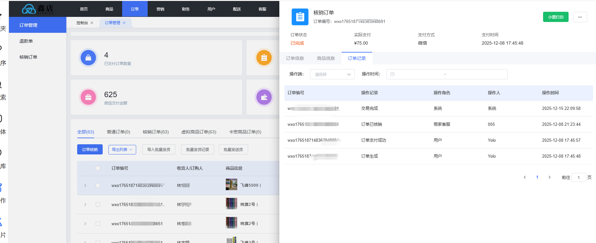
Task: Switch to the 商品信息 tab
Action: click(326, 58)
